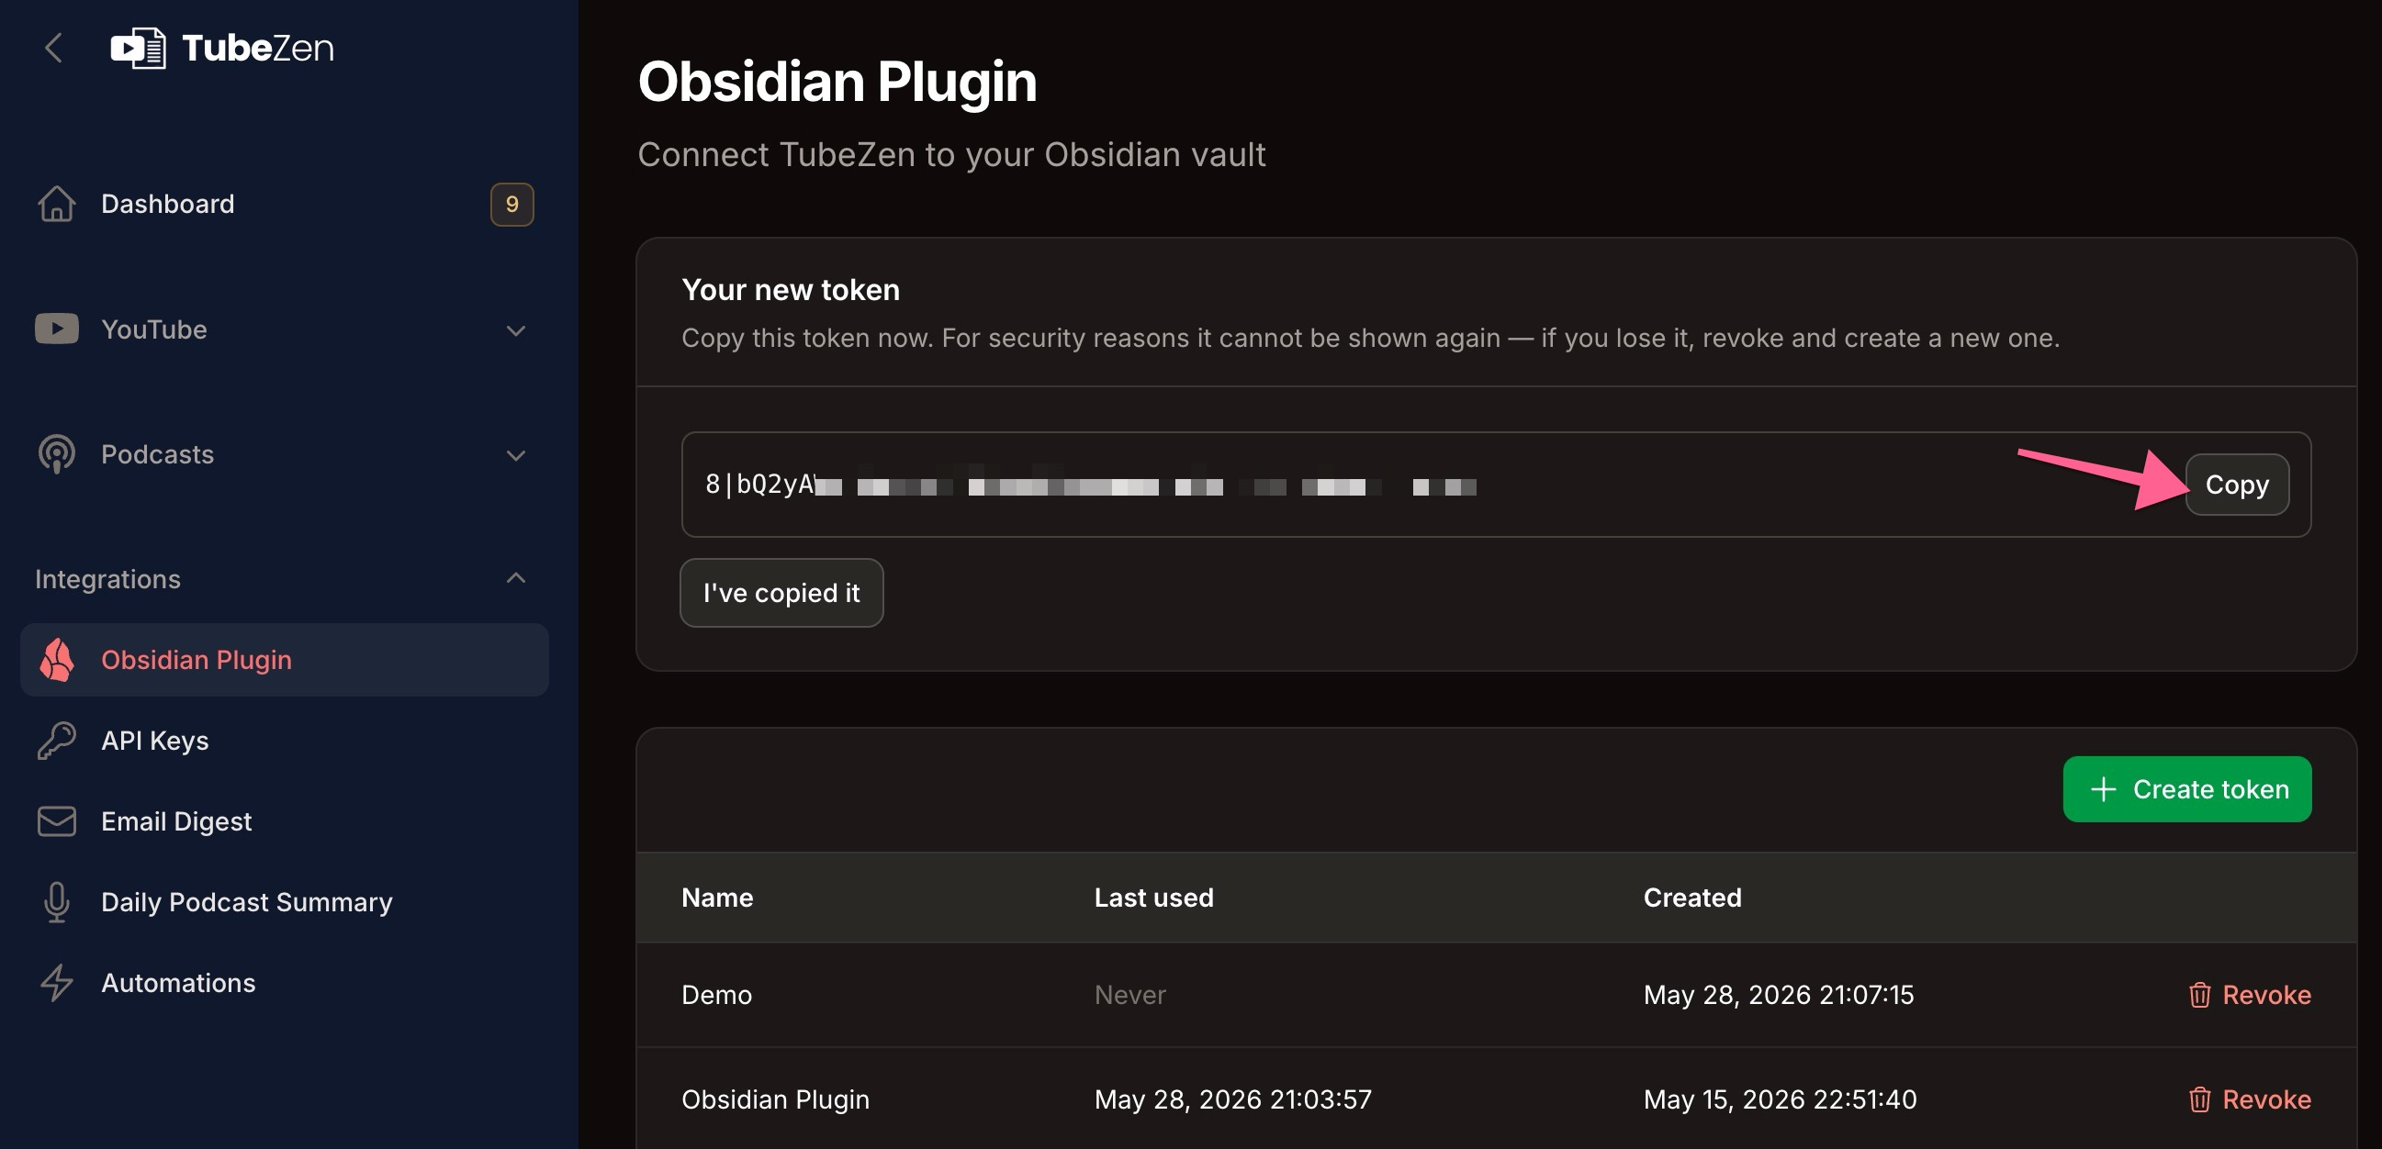The height and width of the screenshot is (1149, 2382).
Task: Copy the new token to clipboard
Action: tap(2237, 485)
